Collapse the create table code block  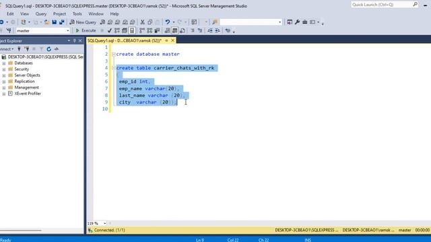(x=114, y=68)
